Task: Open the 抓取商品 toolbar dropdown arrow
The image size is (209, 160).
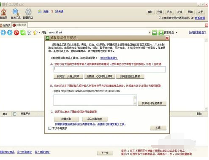Action: click(176, 32)
